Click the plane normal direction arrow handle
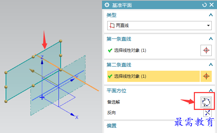Screen dimensions: 217x133 coord(32,70)
